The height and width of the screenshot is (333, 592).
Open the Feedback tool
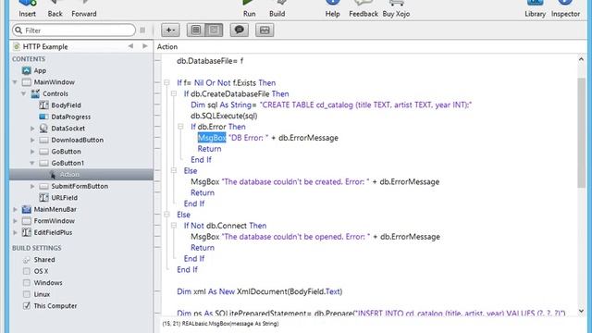(x=364, y=8)
